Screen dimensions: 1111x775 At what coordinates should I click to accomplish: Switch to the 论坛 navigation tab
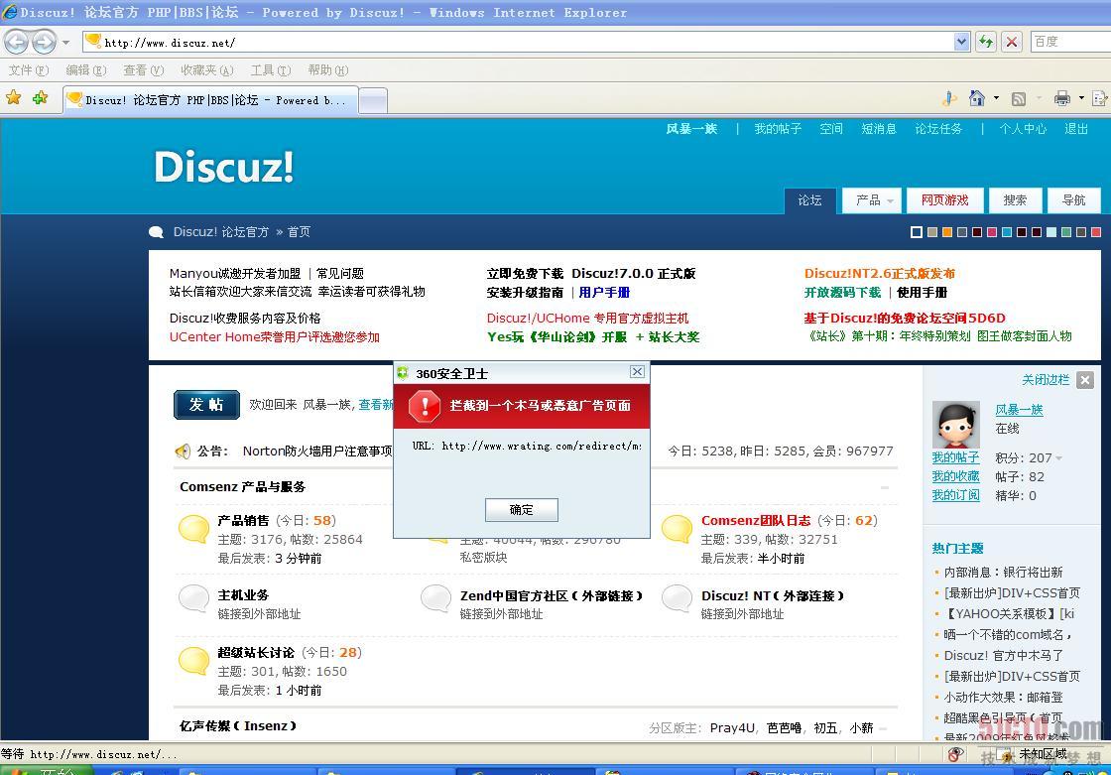click(x=809, y=200)
